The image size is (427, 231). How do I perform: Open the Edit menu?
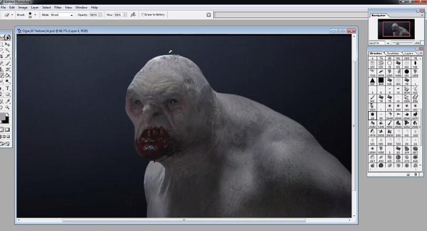coord(12,7)
